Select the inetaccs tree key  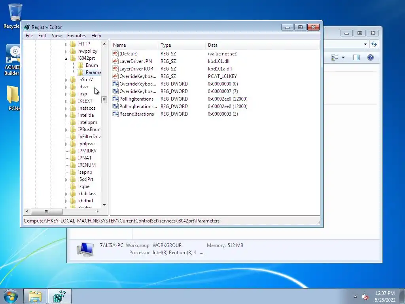click(x=87, y=108)
